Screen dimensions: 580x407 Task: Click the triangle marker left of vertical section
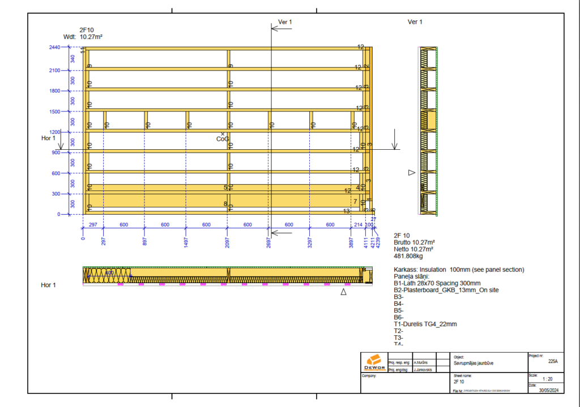412,173
